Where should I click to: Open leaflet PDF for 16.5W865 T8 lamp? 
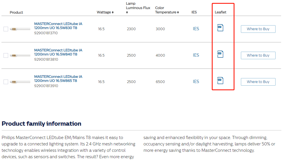click(220, 80)
